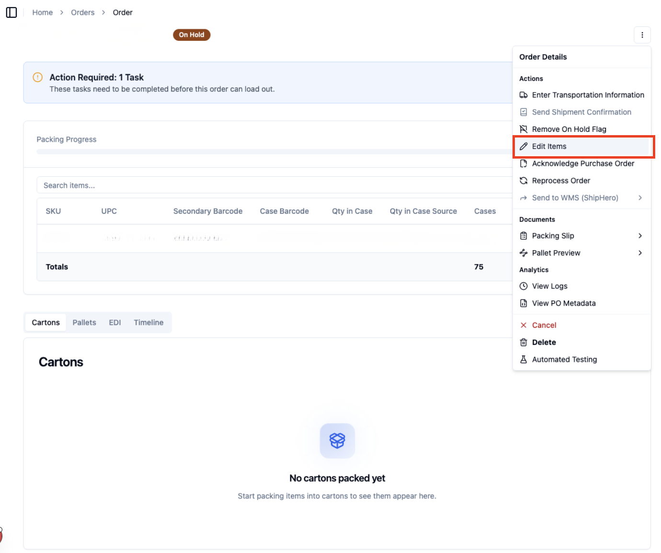This screenshot has width=661, height=553.
Task: Select Automated Testing
Action: (x=581, y=359)
